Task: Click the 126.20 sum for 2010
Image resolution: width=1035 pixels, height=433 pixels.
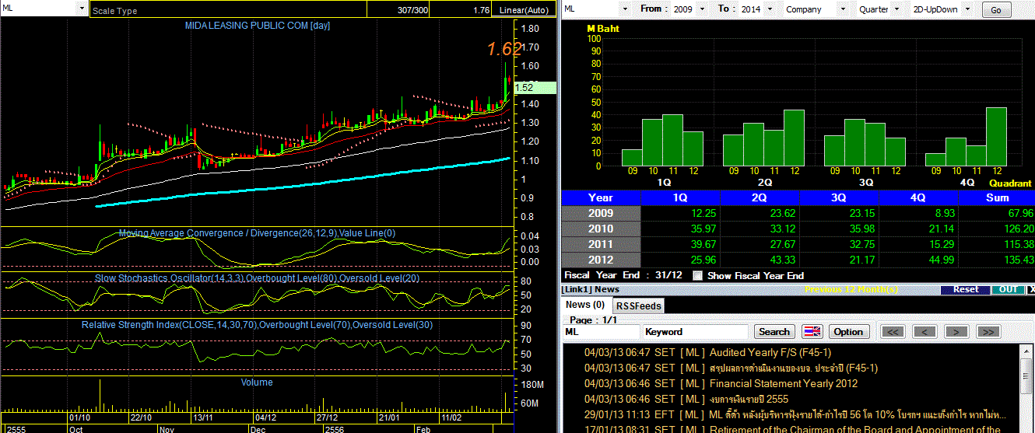Action: (x=1019, y=229)
